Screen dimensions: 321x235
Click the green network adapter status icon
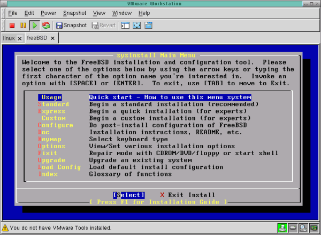[x=282, y=228]
